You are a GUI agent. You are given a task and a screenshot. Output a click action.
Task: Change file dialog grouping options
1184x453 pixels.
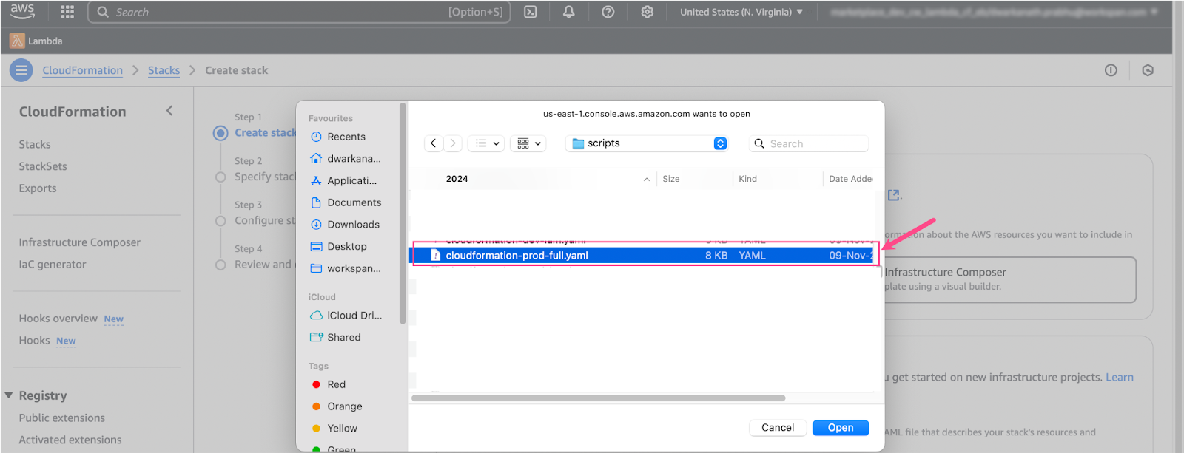[x=528, y=143]
